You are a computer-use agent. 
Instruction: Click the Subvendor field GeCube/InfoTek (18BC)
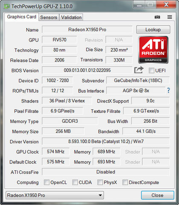coord(138,80)
